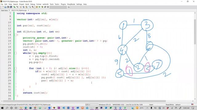Screen dimensions: 197x110
Task: Open the Search menu
Action: click(16, 4)
